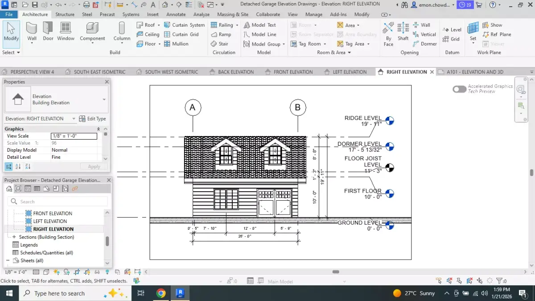Screen dimensions: 535x301
Task: Choose the Window tool in the Build panel
Action: pyautogui.click(x=66, y=31)
